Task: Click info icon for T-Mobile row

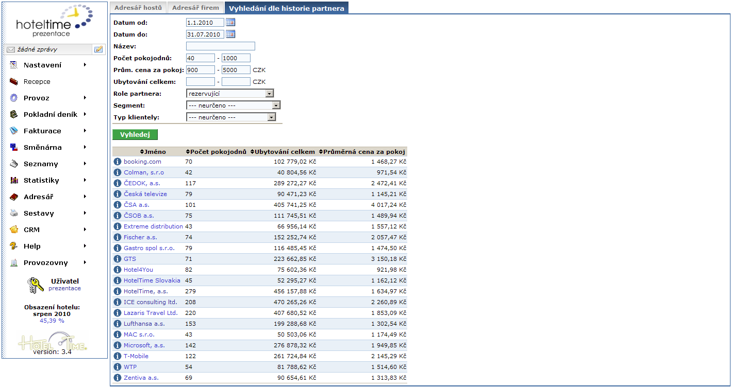Action: point(118,356)
